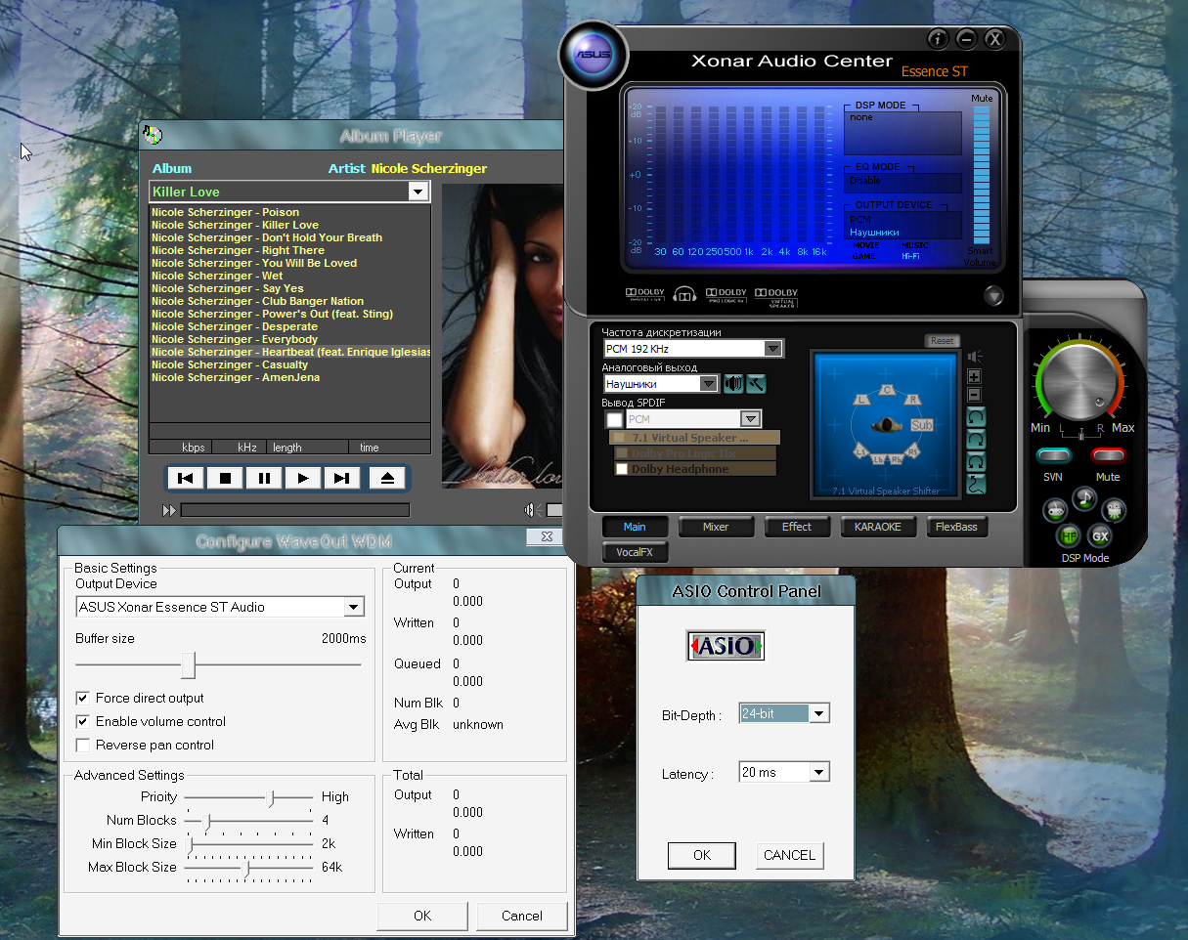Click CANCEL in ASIO Control Panel
Image resolution: width=1188 pixels, height=940 pixels.
[x=789, y=855]
